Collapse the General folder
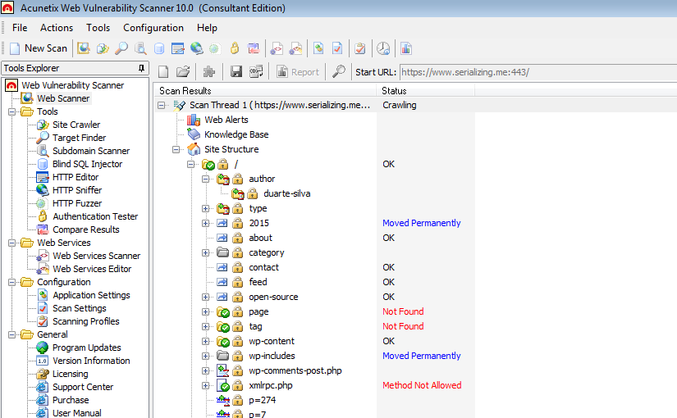Screen dimensions: 677x418 click(x=11, y=334)
